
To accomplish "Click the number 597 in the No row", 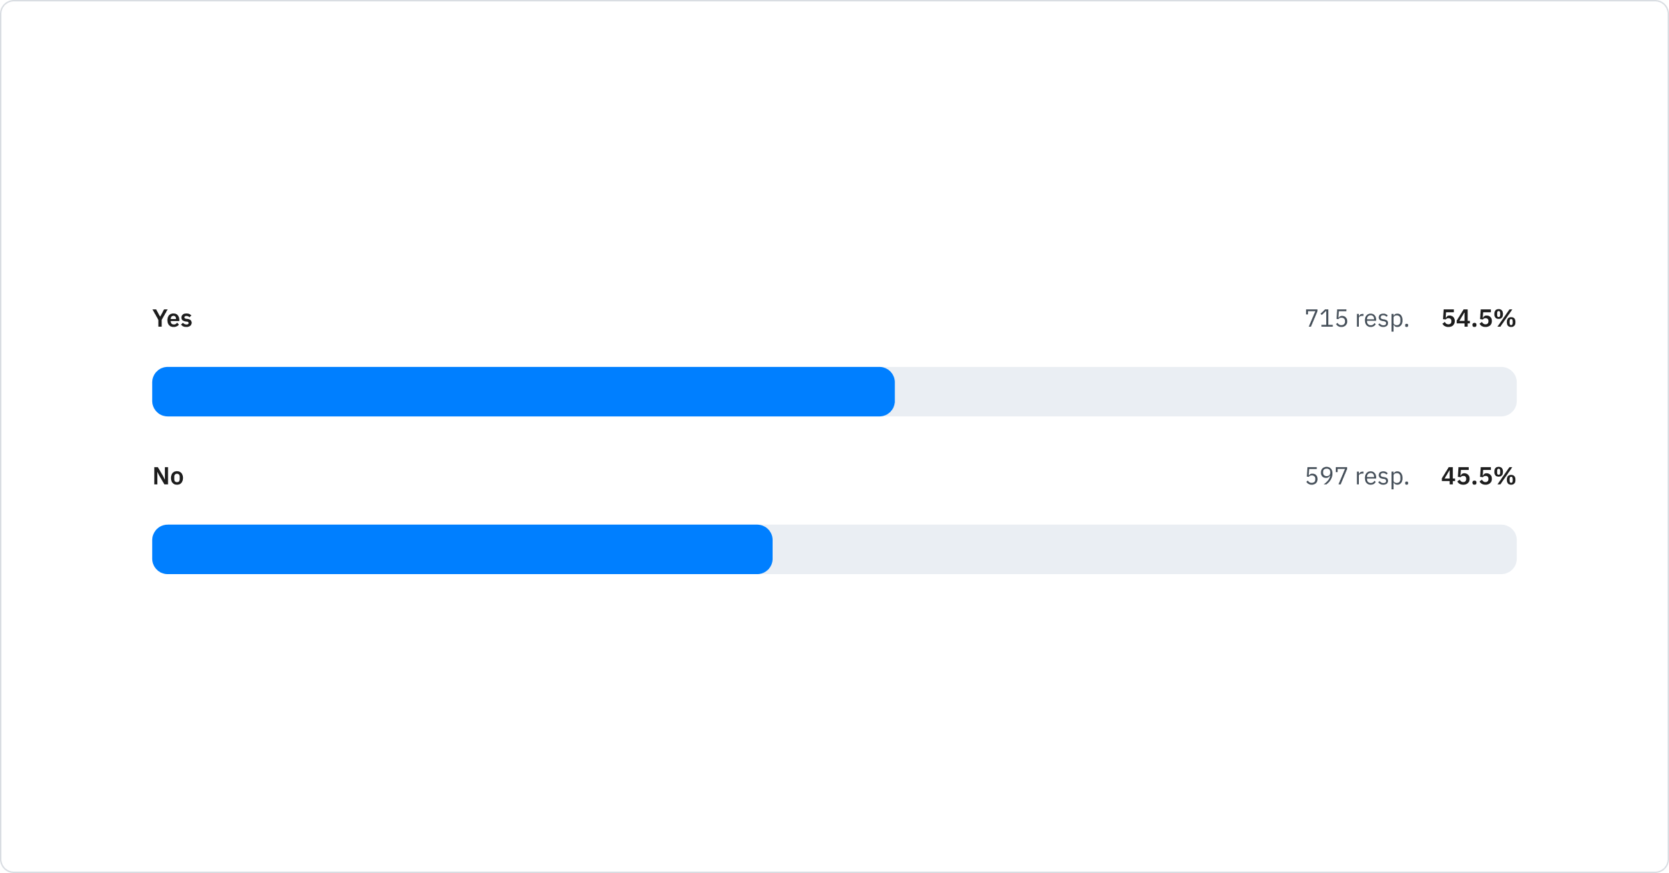I will pyautogui.click(x=1326, y=476).
